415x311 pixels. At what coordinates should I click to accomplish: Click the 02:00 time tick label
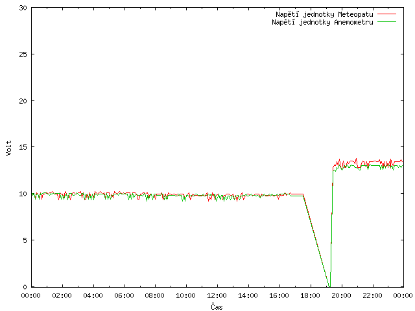(62, 295)
